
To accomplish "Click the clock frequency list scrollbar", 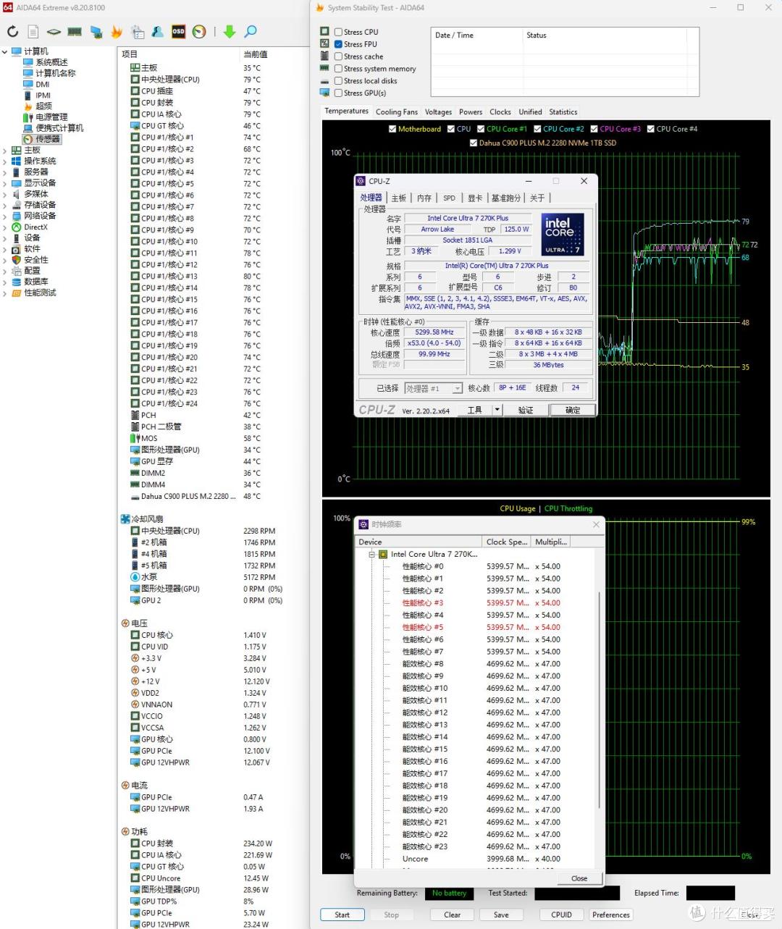I will [599, 699].
